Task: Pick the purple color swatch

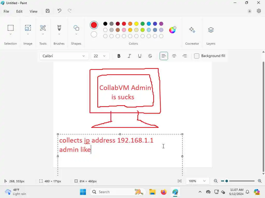Action: pos(161,24)
